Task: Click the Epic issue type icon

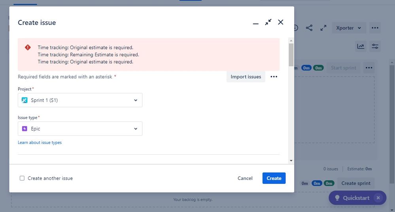Action: click(x=25, y=129)
